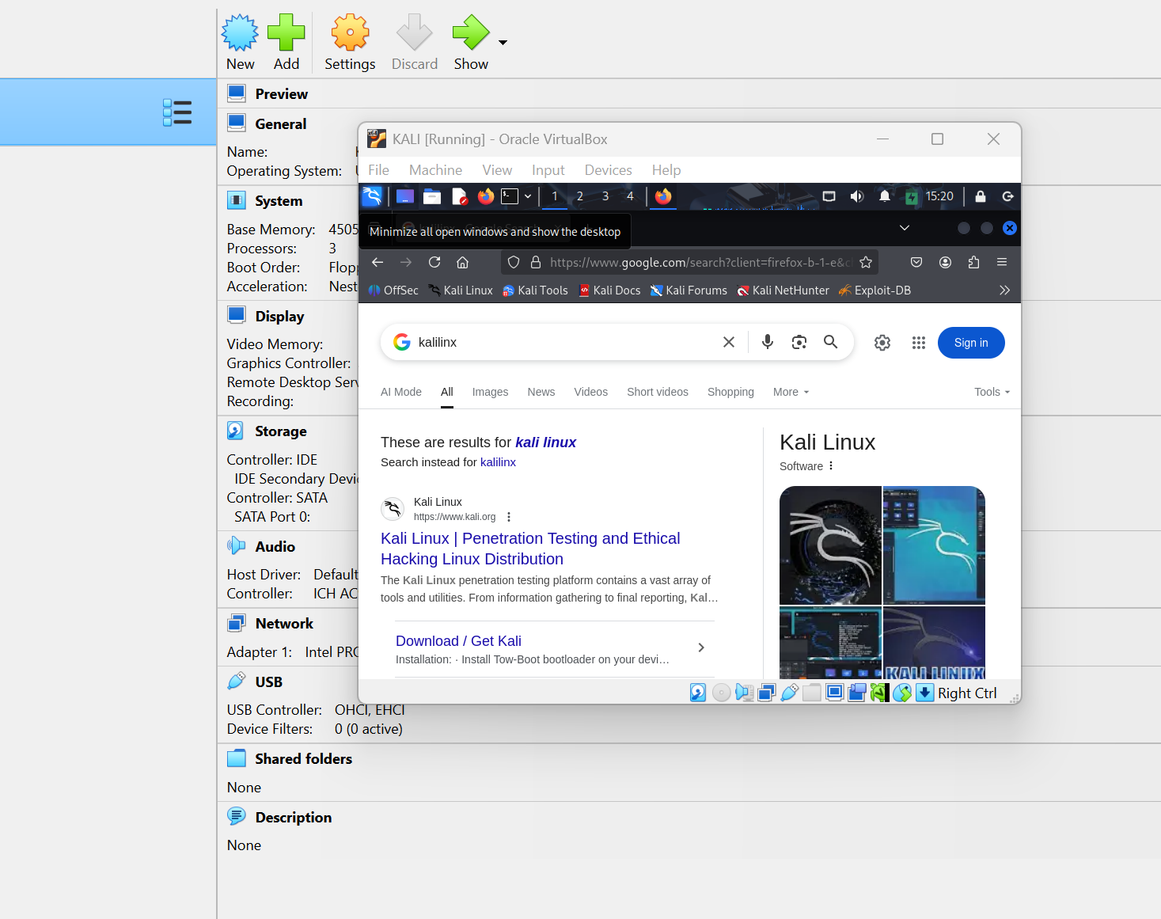This screenshot has height=919, width=1161.
Task: Open the three-dot menu next to kali.org result
Action: click(x=509, y=517)
